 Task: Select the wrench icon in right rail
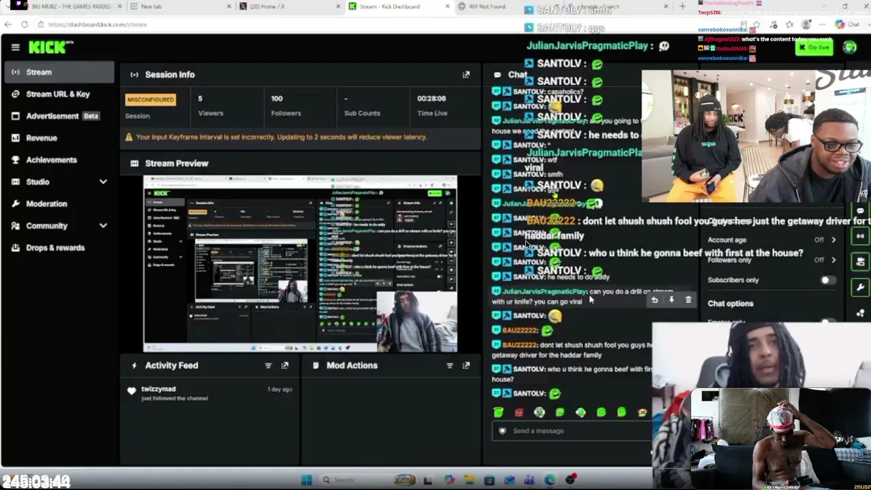[860, 288]
